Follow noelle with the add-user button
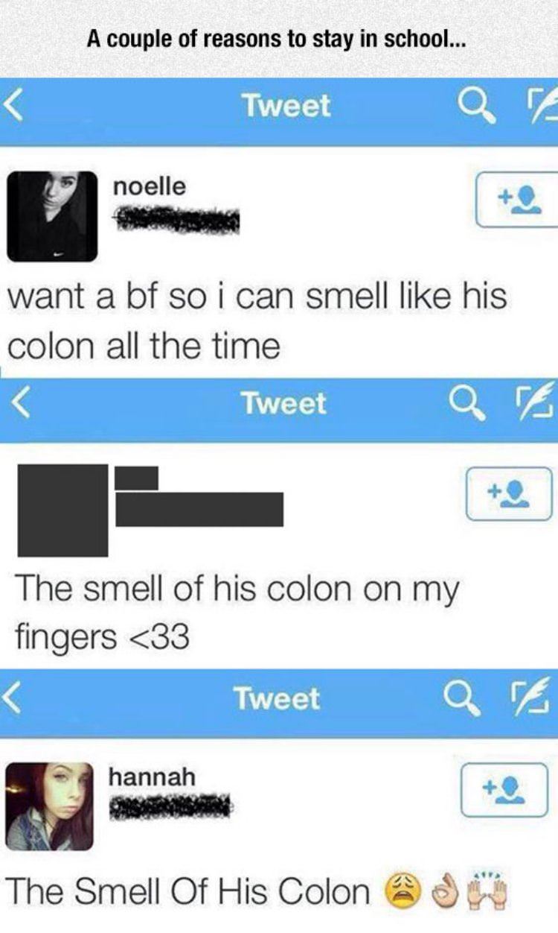Viewport: 558px width, 933px height. point(516,200)
